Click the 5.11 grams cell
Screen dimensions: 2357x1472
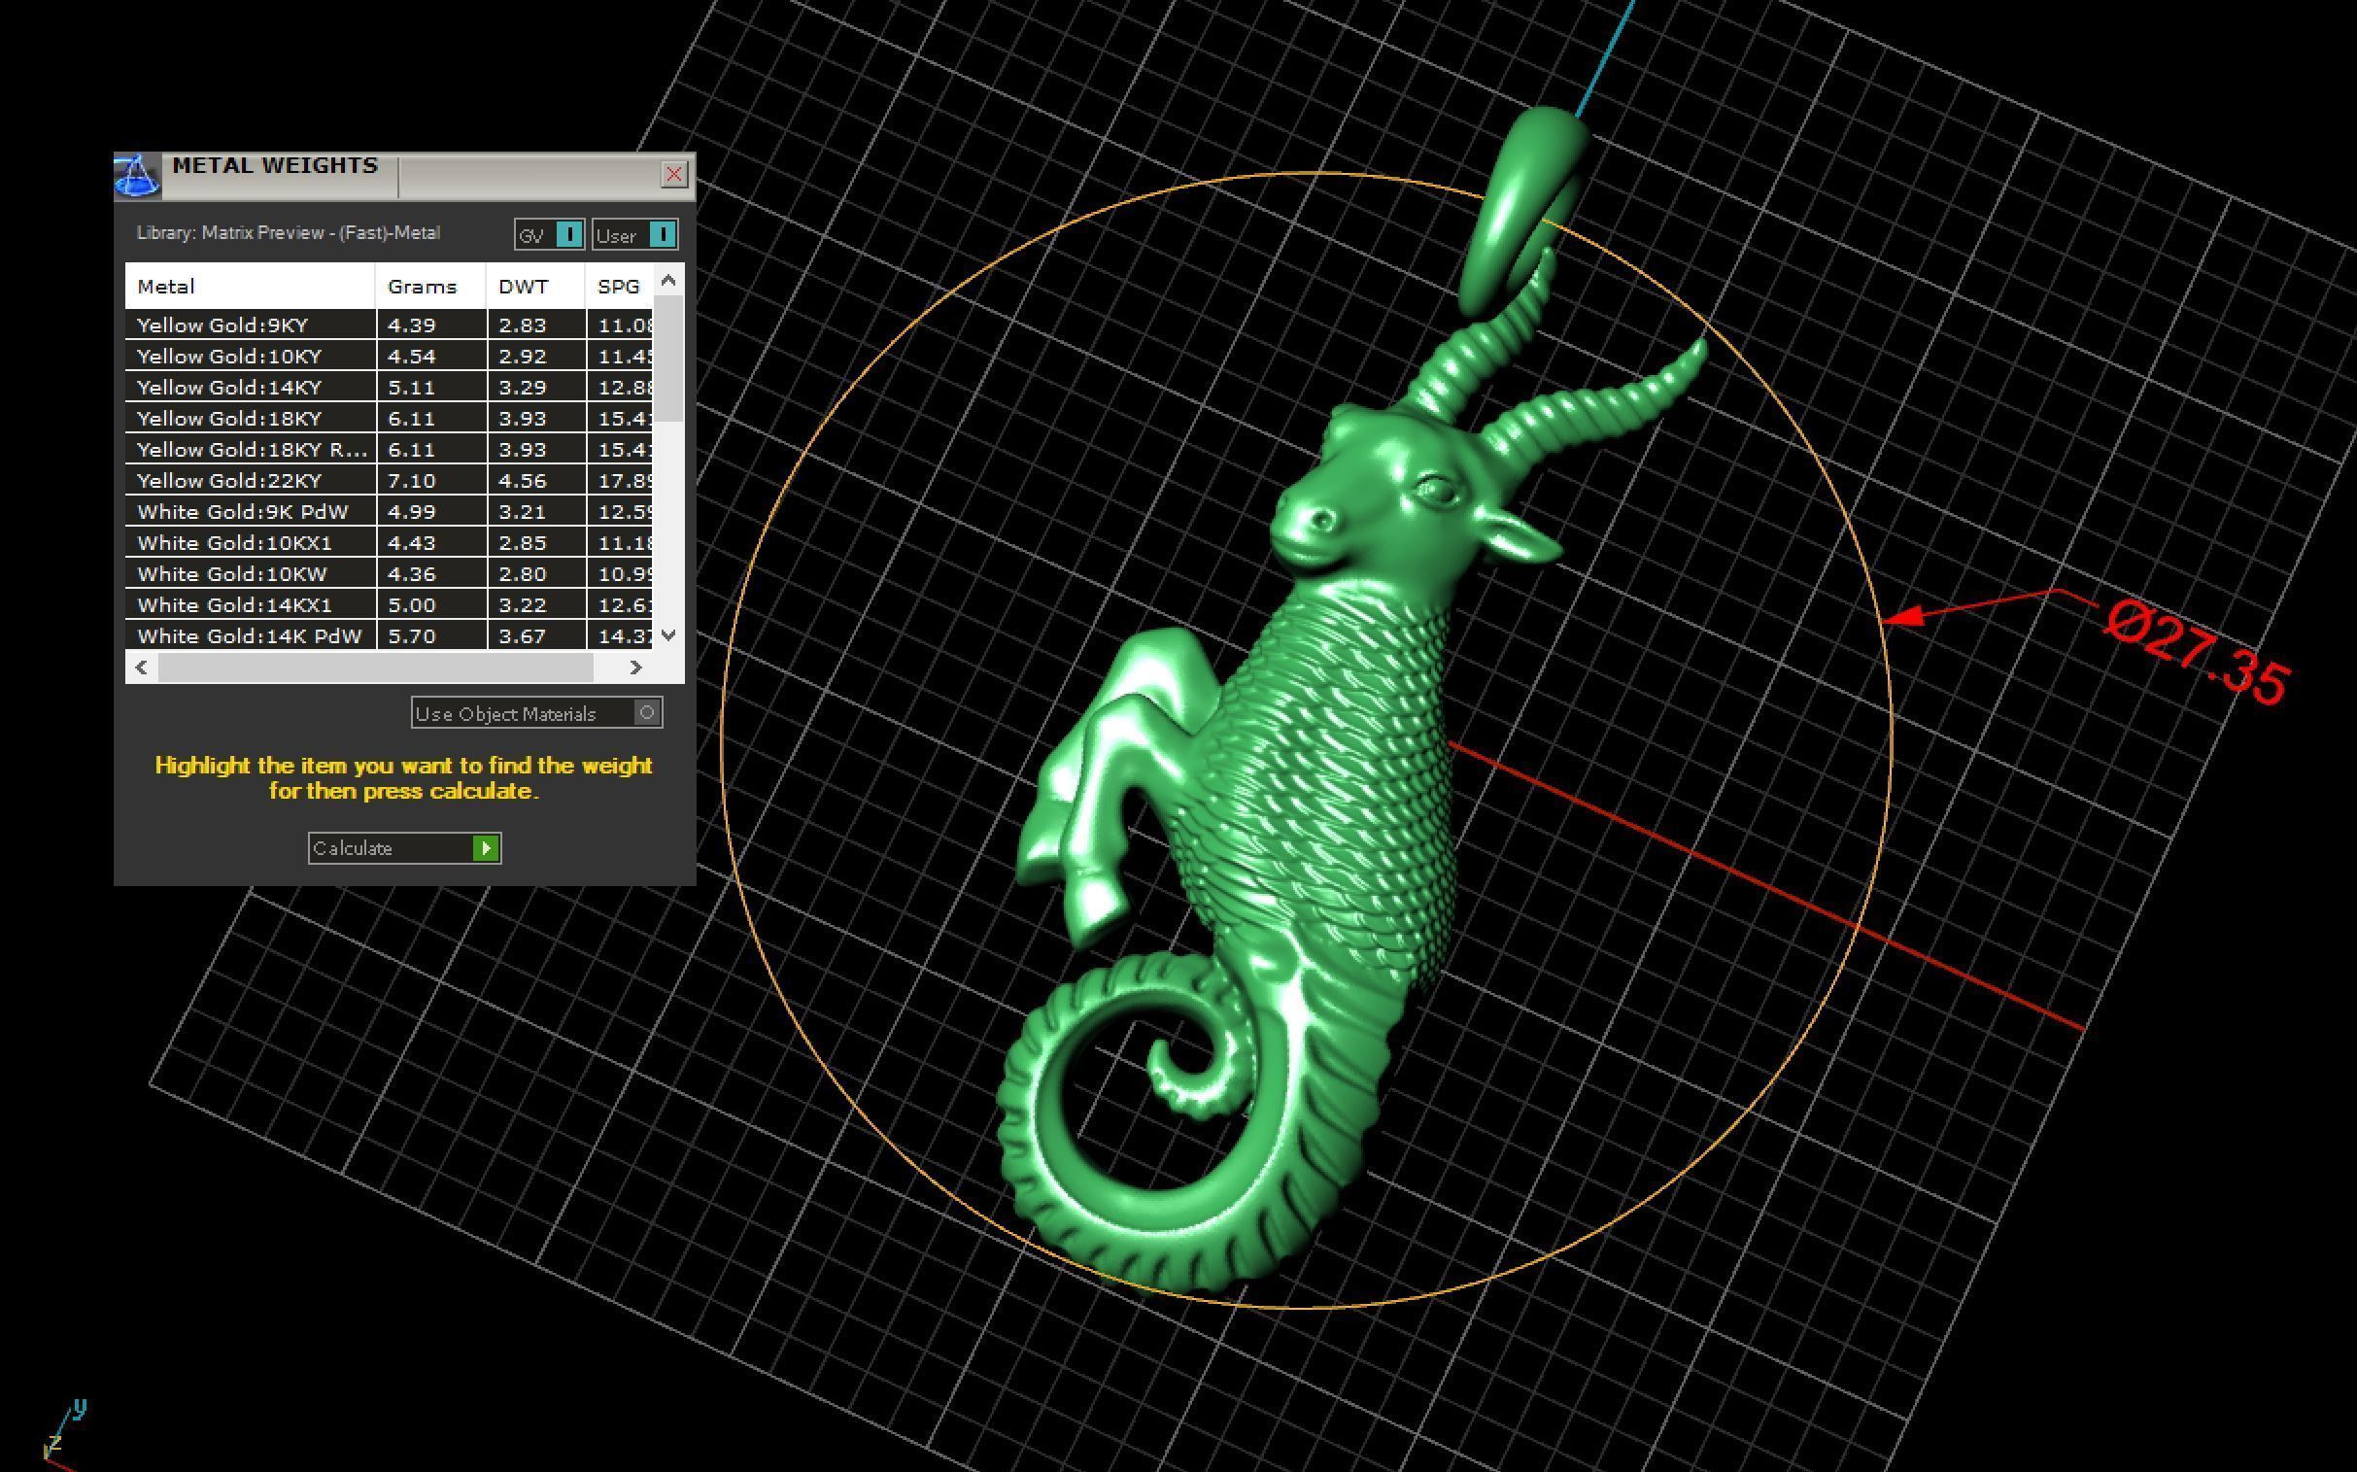[431, 388]
